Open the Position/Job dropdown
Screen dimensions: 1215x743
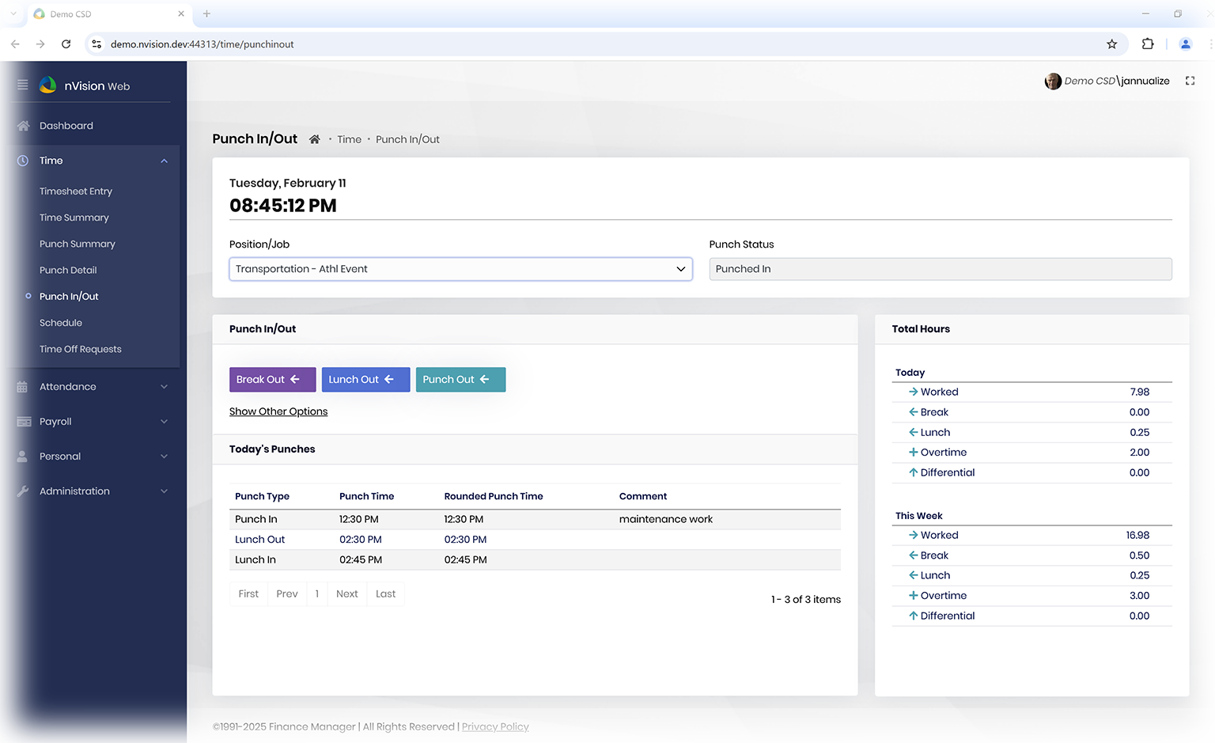(460, 269)
